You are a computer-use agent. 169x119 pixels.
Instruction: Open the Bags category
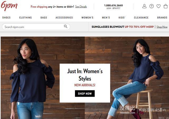click(x=44, y=17)
